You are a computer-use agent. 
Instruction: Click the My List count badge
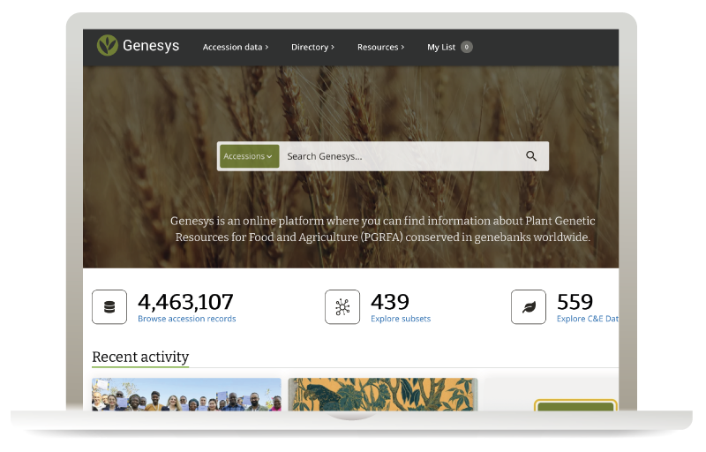[x=466, y=47]
